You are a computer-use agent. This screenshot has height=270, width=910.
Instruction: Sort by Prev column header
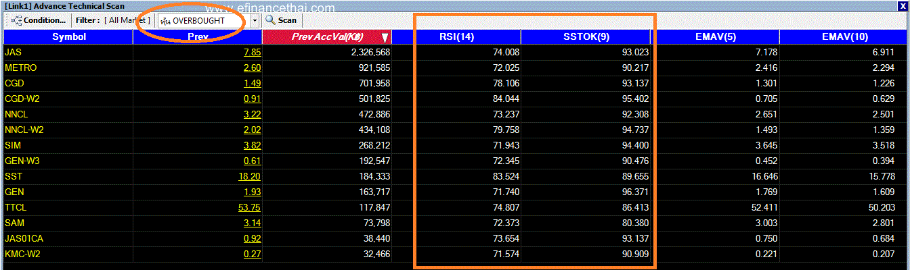198,36
